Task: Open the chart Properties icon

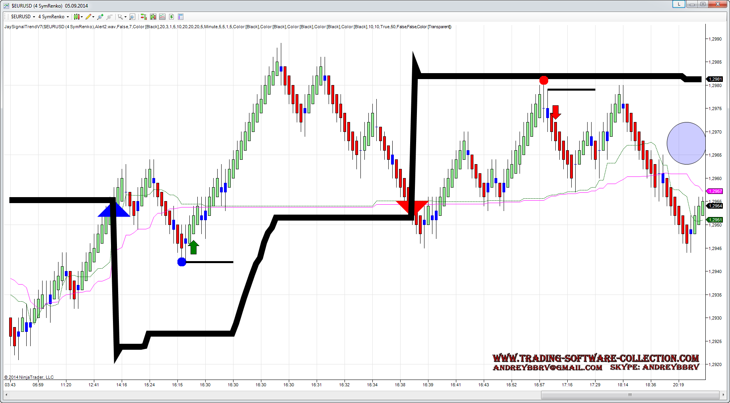Action: point(181,17)
